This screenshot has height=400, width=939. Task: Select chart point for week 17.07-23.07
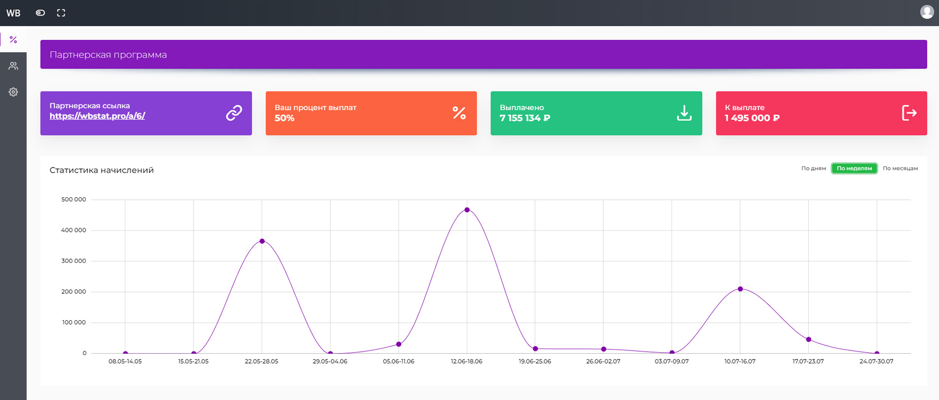(808, 339)
